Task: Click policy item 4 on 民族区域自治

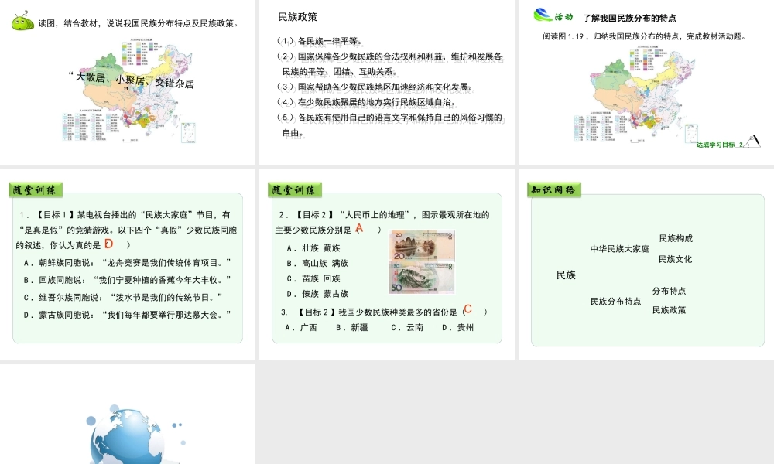Action: point(366,102)
